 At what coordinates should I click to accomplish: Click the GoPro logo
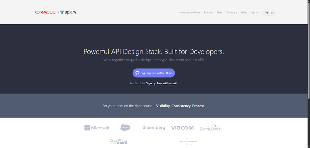tap(118, 141)
